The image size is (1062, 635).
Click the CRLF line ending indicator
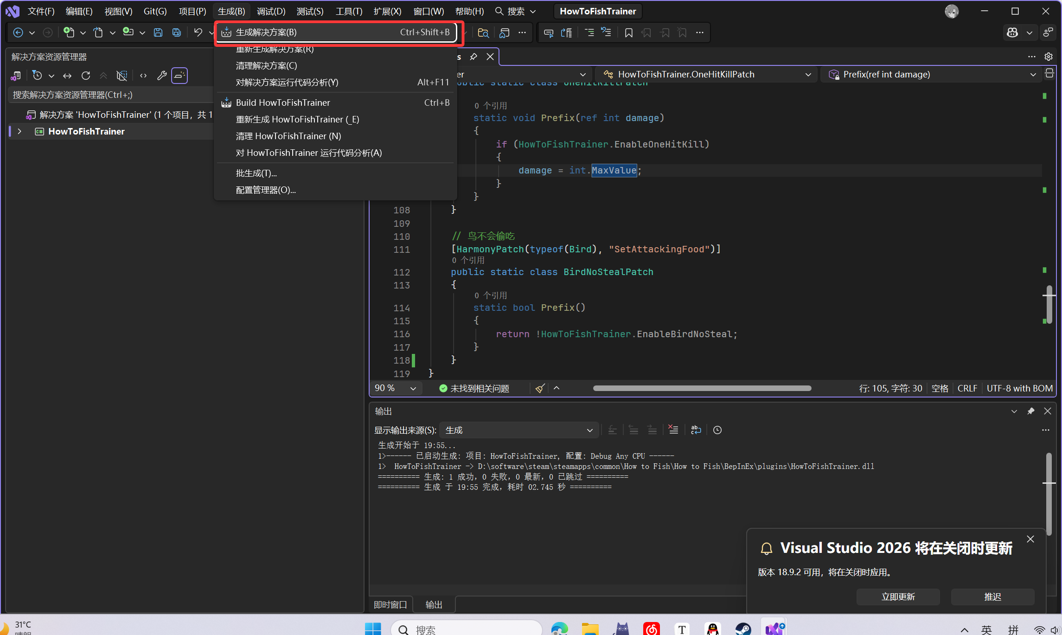click(x=967, y=388)
